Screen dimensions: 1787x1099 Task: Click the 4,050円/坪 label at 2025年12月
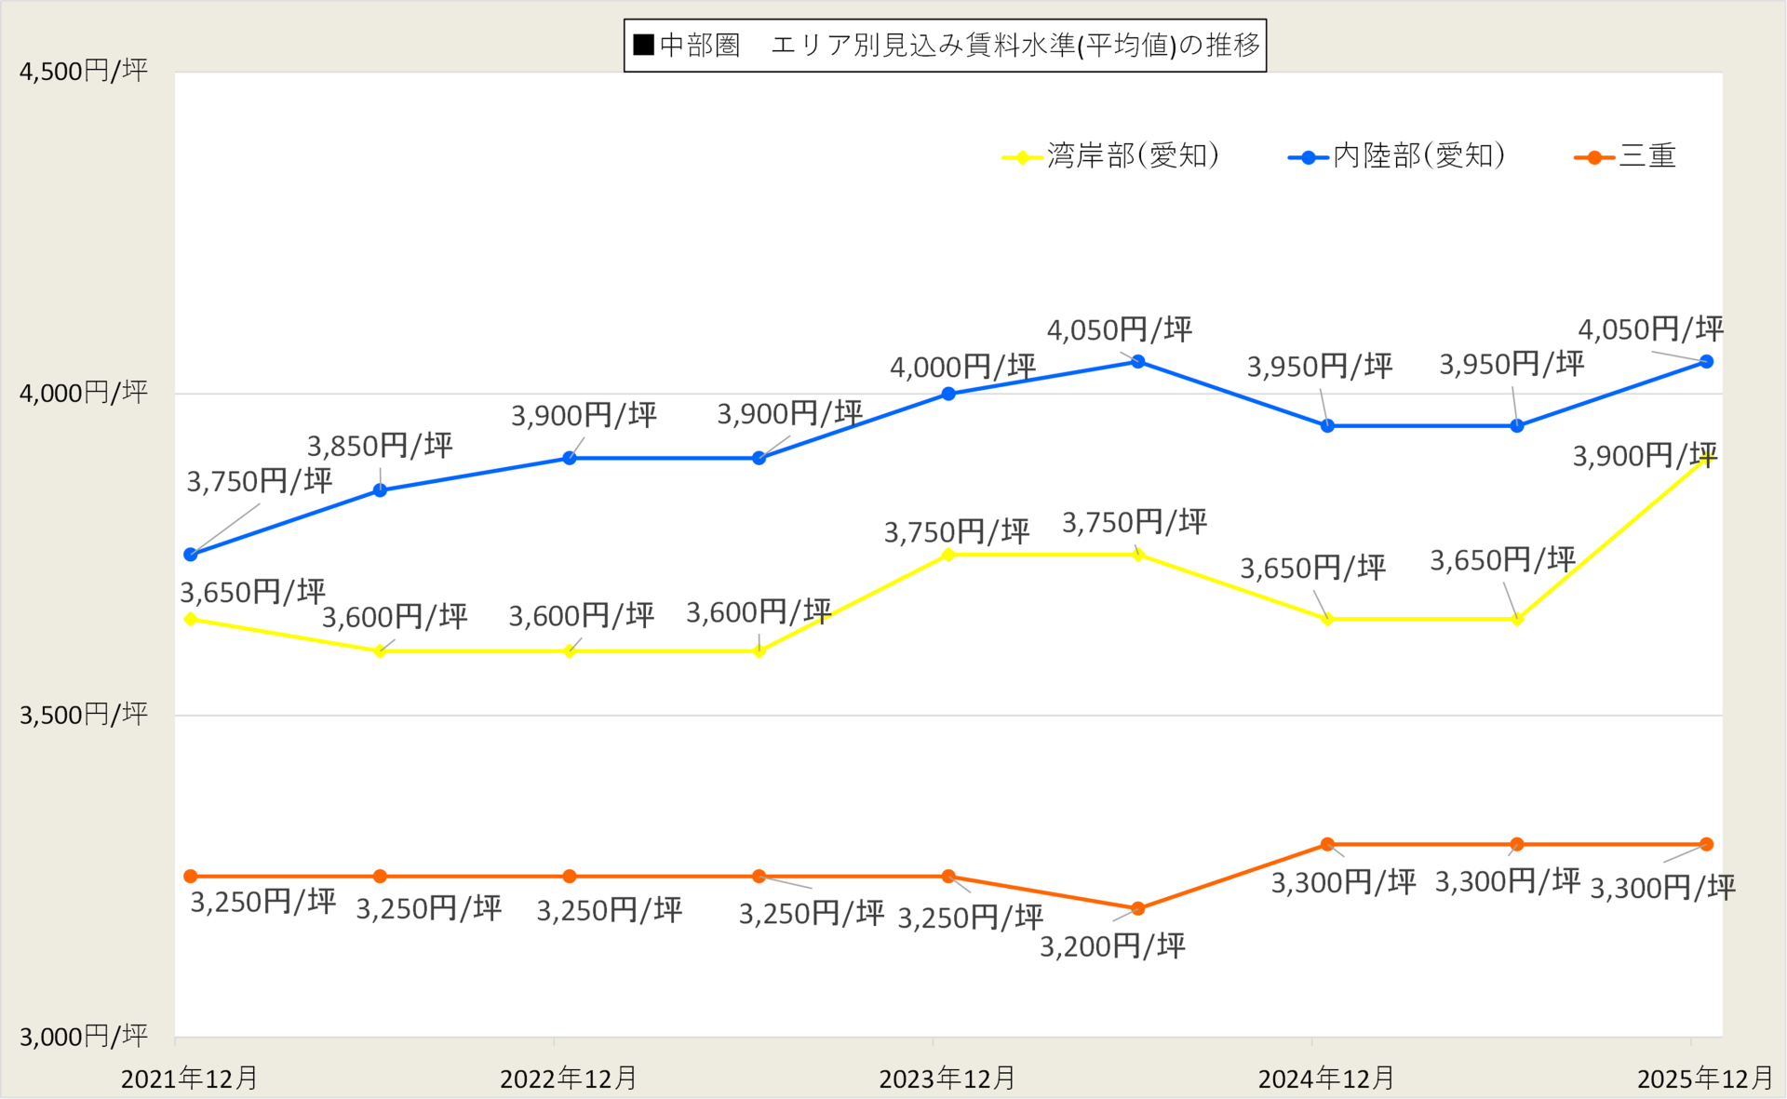click(x=1650, y=328)
